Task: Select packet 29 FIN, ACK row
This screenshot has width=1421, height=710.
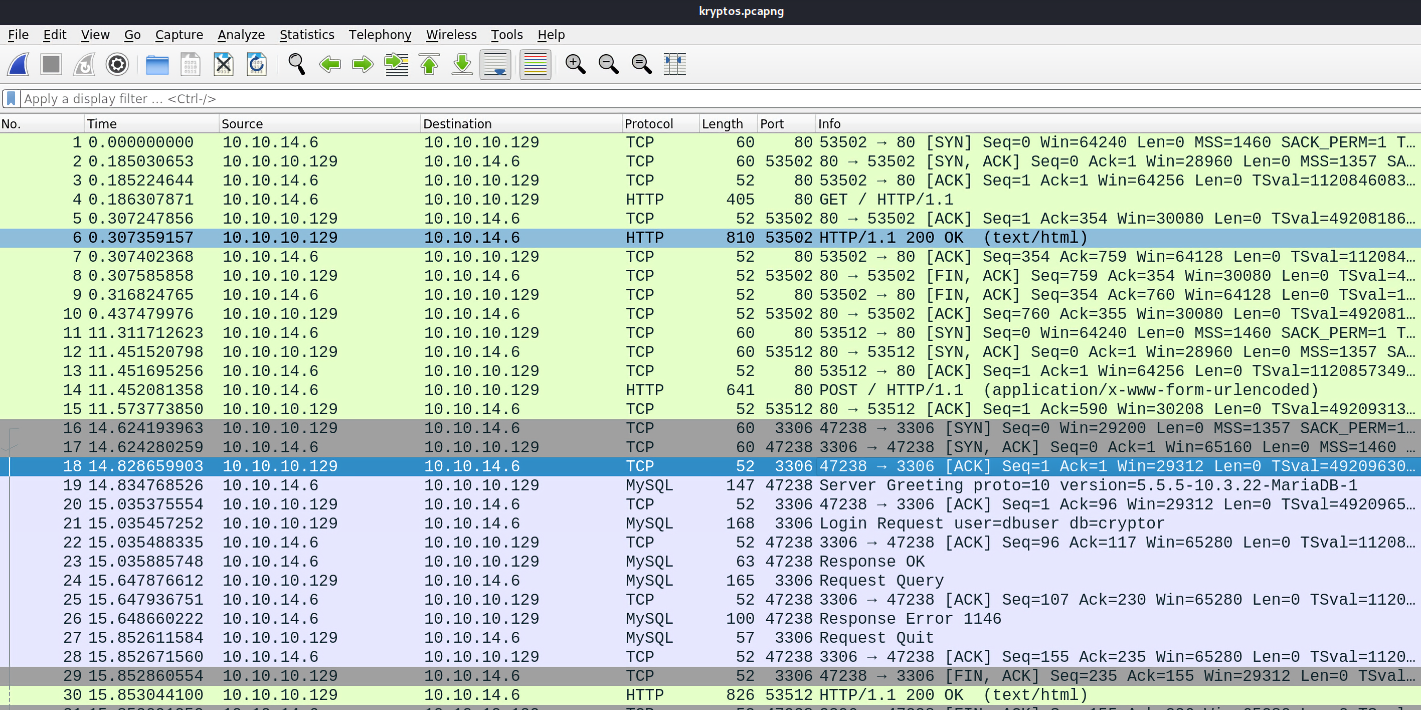Action: (x=710, y=676)
